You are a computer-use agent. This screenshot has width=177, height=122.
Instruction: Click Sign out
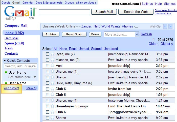(x=170, y=4)
